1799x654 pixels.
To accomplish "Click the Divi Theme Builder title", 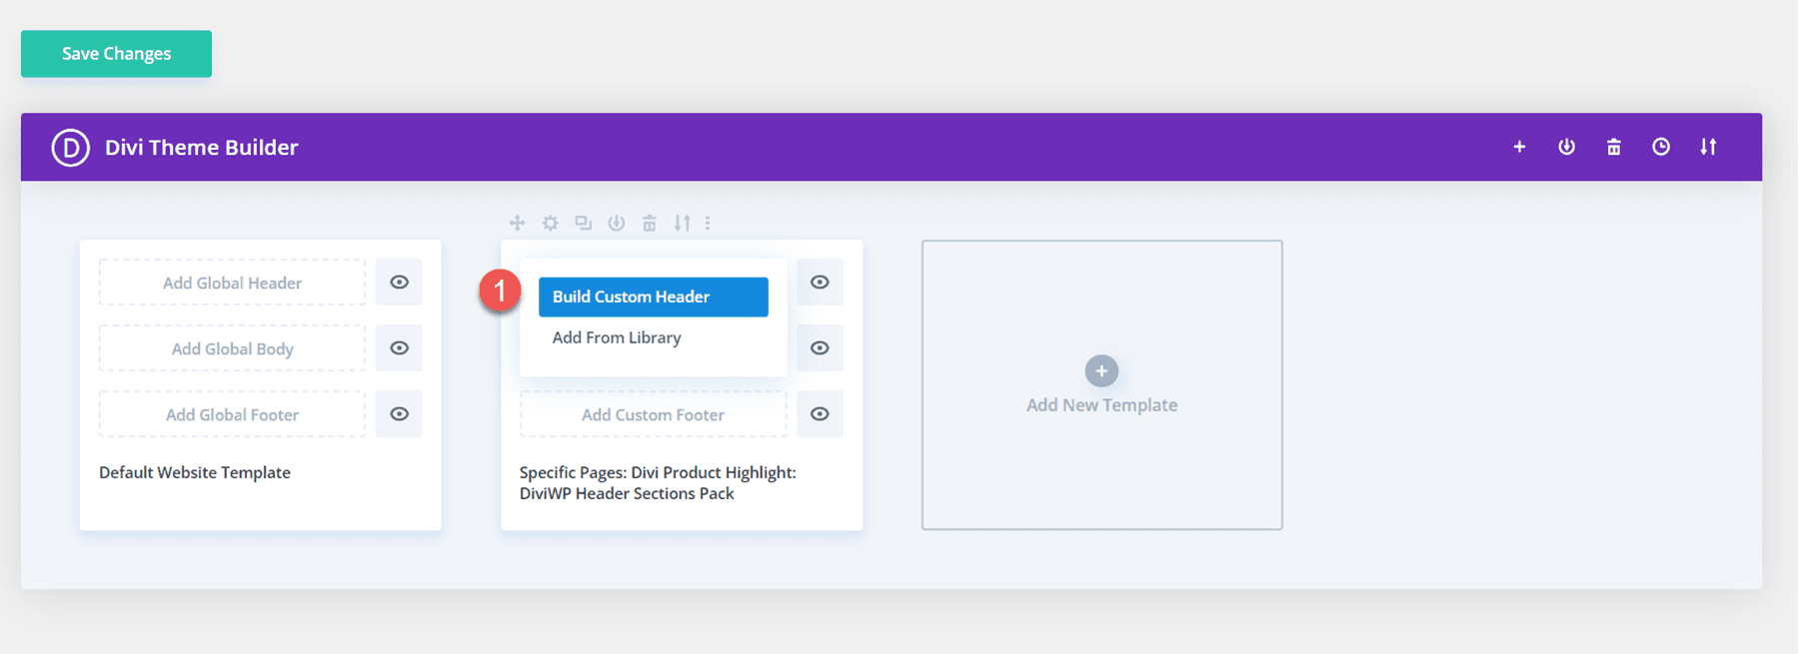I will click(202, 148).
